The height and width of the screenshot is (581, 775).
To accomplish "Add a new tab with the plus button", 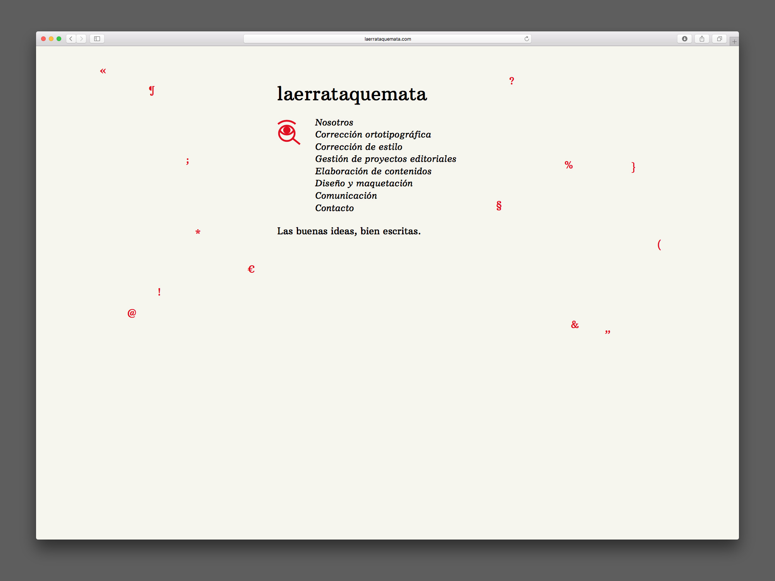I will 734,41.
